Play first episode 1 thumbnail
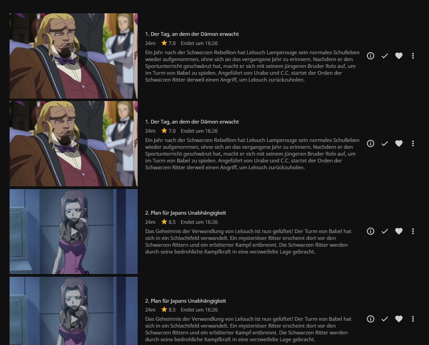Viewport: 429px width, 345px height. pyautogui.click(x=73, y=56)
